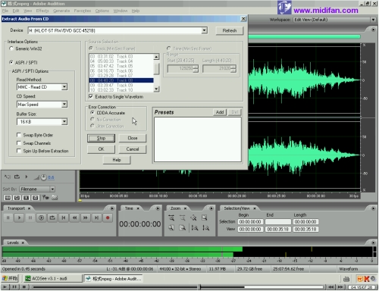379x291 pixels.
Task: Enable Swap Channels checkbox
Action: (18, 143)
